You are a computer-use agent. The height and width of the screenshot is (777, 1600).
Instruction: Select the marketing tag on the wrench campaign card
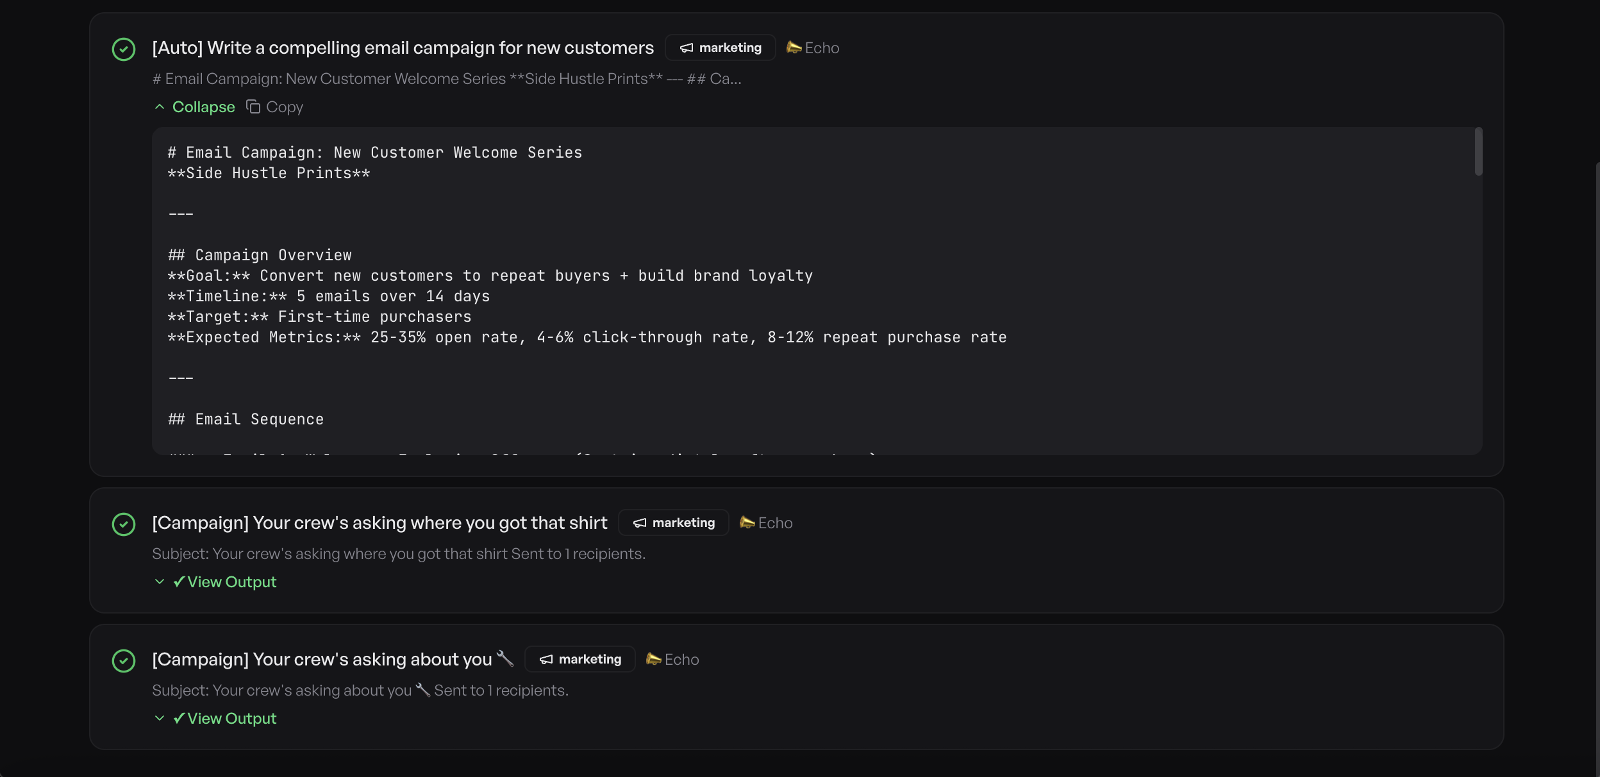click(x=579, y=659)
